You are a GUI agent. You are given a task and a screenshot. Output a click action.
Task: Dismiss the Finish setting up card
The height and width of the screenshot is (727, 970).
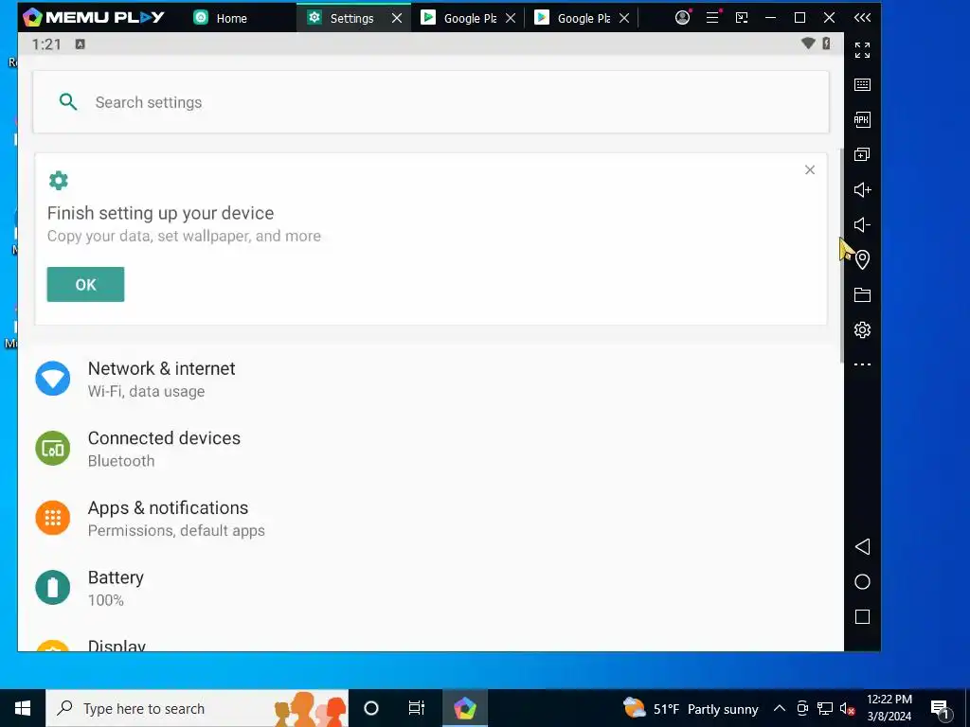point(809,170)
